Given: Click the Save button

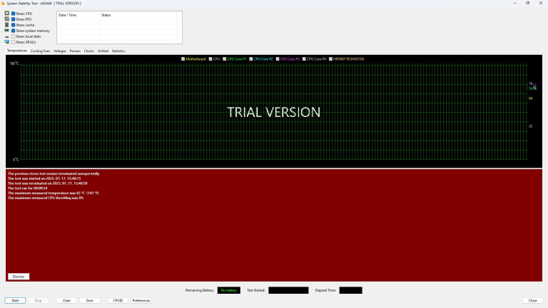Looking at the screenshot, I should 89,300.
